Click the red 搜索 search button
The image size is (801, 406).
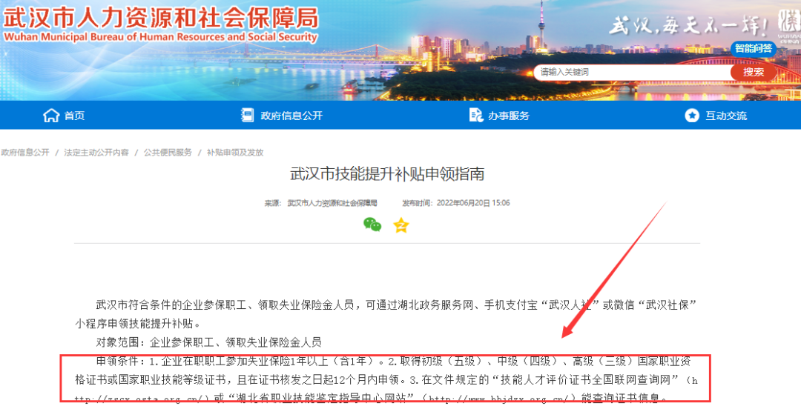pyautogui.click(x=753, y=73)
